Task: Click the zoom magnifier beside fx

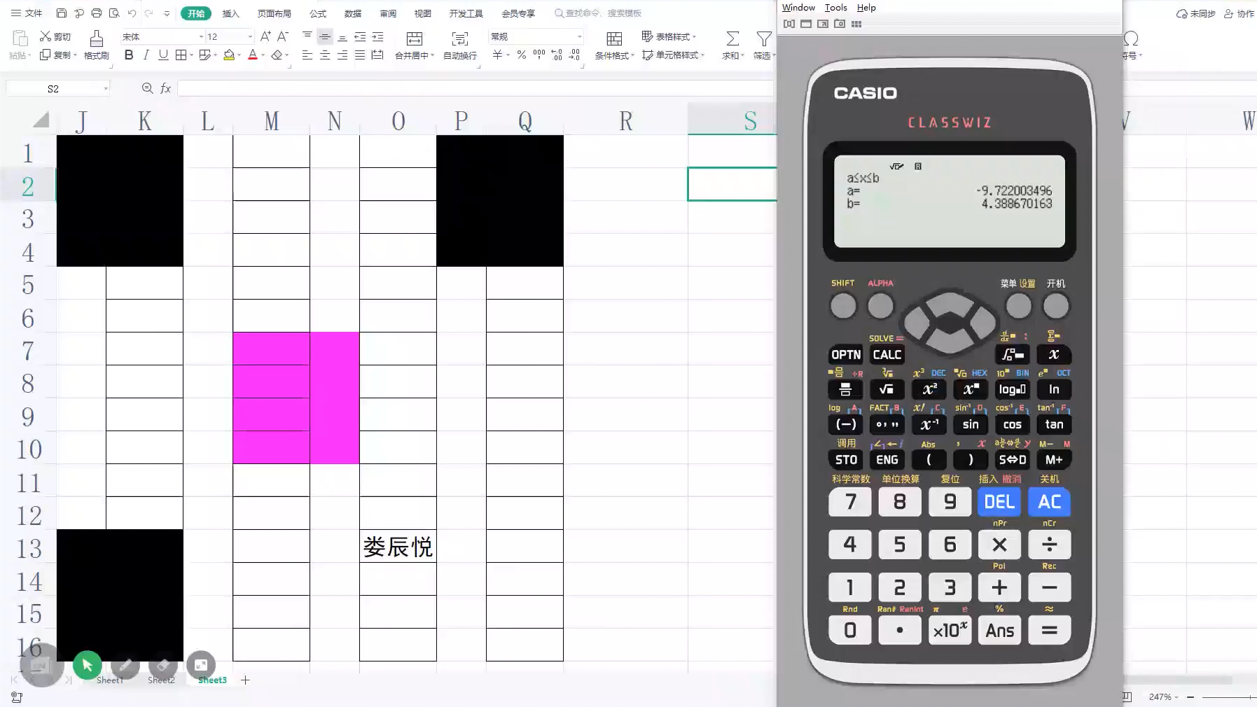Action: click(147, 88)
